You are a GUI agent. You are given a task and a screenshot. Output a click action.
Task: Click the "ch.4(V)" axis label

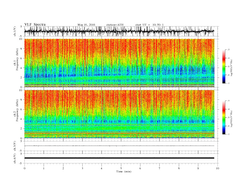click(x=15, y=158)
